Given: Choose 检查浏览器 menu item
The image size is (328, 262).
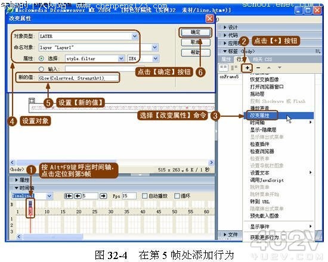Looking at the screenshot, I should (262, 151).
